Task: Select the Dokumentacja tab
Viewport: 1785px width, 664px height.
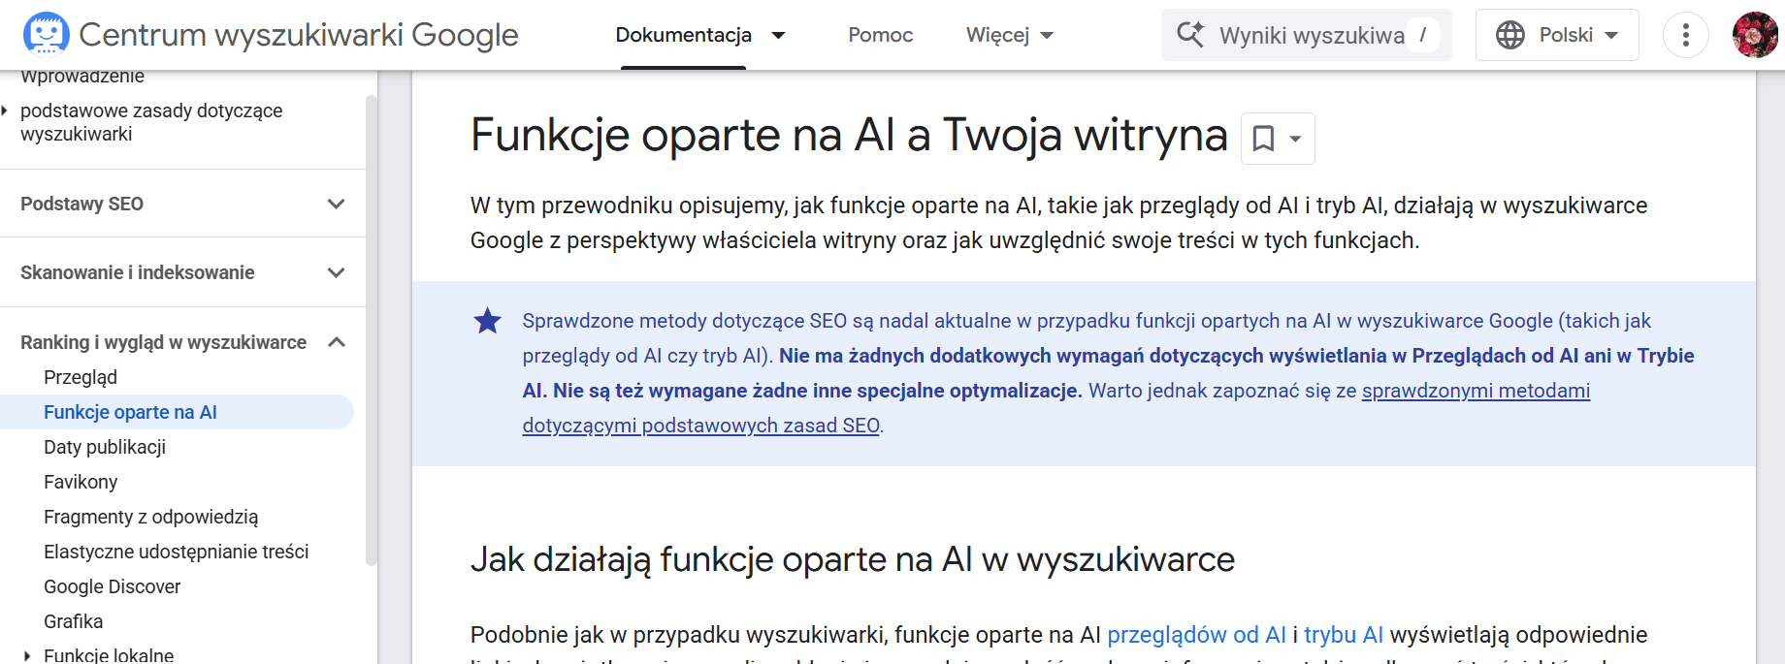Action: [x=683, y=35]
